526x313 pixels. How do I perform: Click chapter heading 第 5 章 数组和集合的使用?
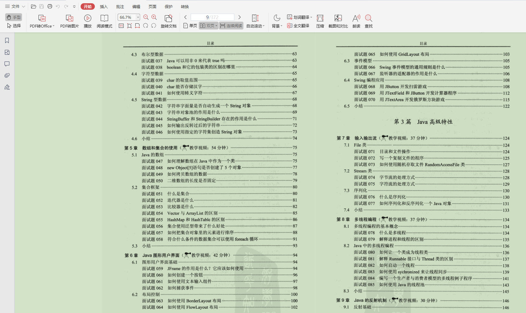tap(151, 148)
